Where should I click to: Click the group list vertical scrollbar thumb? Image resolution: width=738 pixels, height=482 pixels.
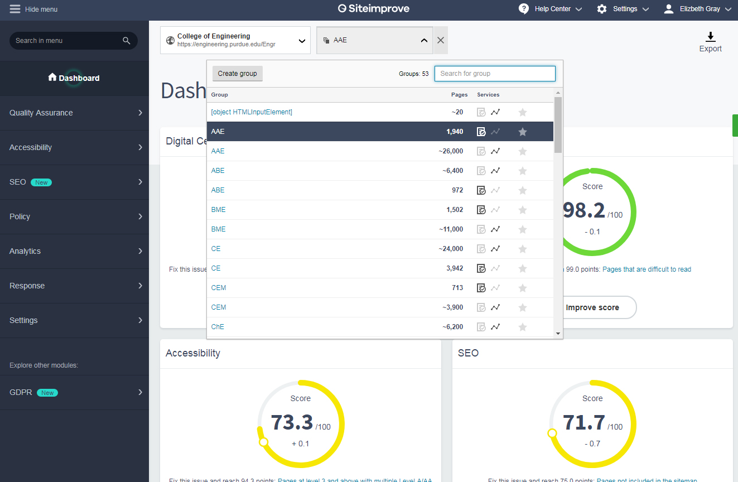tap(558, 124)
